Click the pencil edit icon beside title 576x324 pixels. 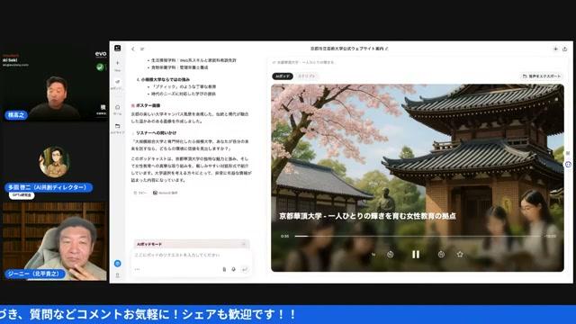(387, 49)
